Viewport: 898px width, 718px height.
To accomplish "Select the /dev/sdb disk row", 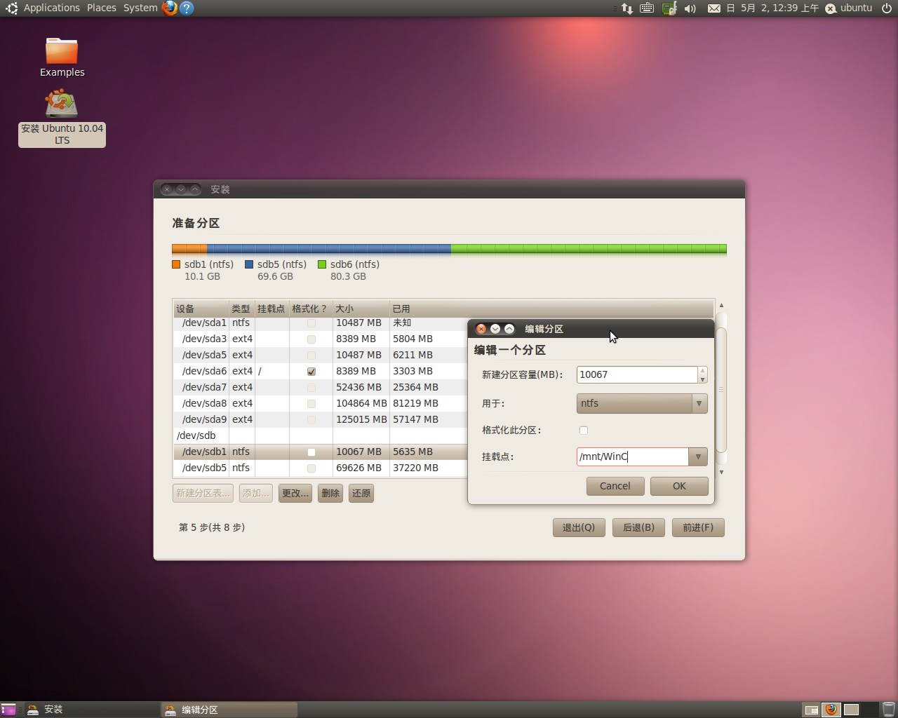I will [x=320, y=435].
